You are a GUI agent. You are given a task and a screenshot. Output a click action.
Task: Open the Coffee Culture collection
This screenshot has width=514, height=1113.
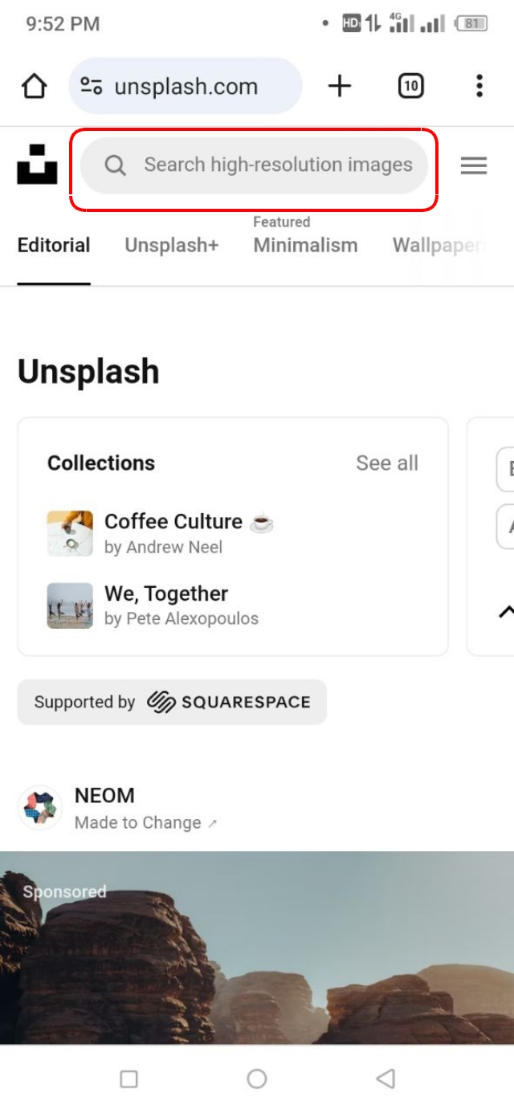173,522
